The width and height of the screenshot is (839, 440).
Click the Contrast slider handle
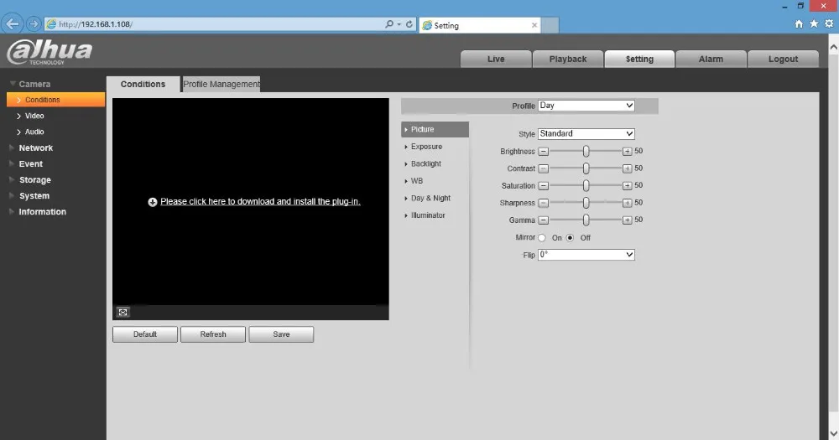point(586,168)
